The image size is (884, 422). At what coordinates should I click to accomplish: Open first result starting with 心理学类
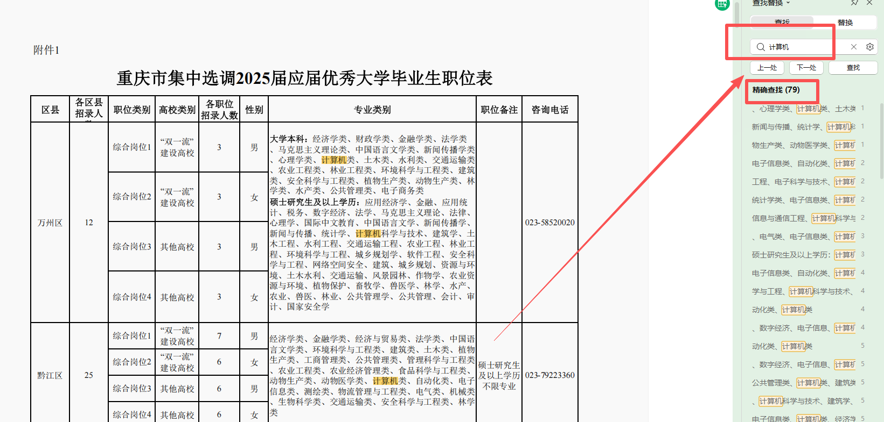click(x=804, y=109)
